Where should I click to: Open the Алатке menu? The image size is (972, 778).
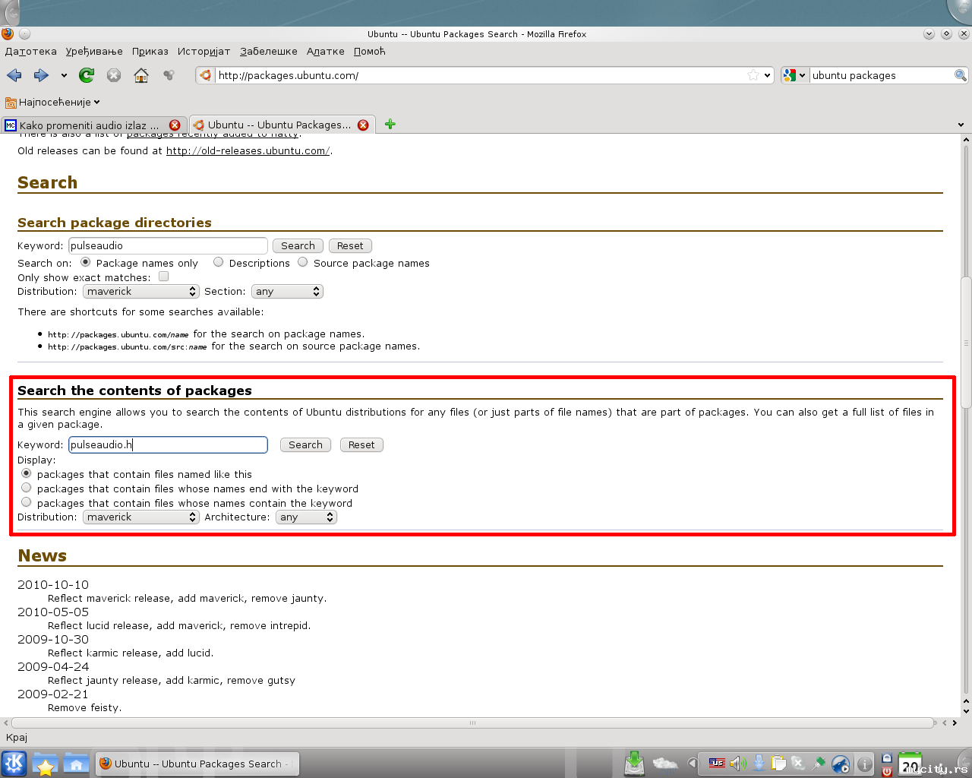[326, 52]
